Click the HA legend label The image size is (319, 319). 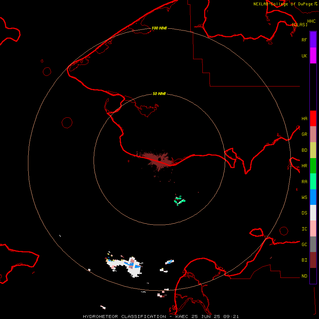pyautogui.click(x=304, y=118)
